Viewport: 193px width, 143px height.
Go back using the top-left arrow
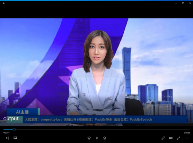pos(3,3)
